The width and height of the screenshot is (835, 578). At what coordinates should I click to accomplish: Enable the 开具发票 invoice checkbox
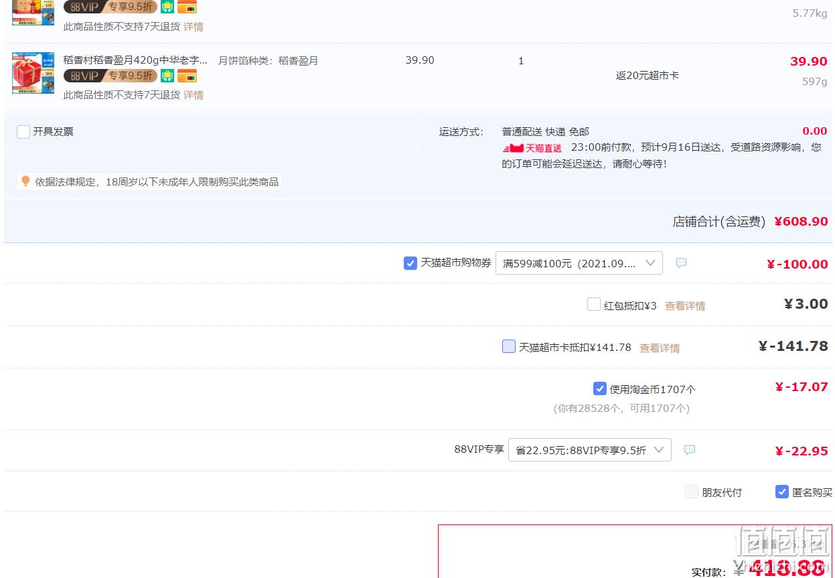click(23, 132)
